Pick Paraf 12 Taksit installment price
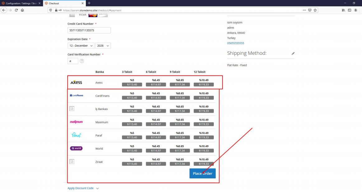 204,137
